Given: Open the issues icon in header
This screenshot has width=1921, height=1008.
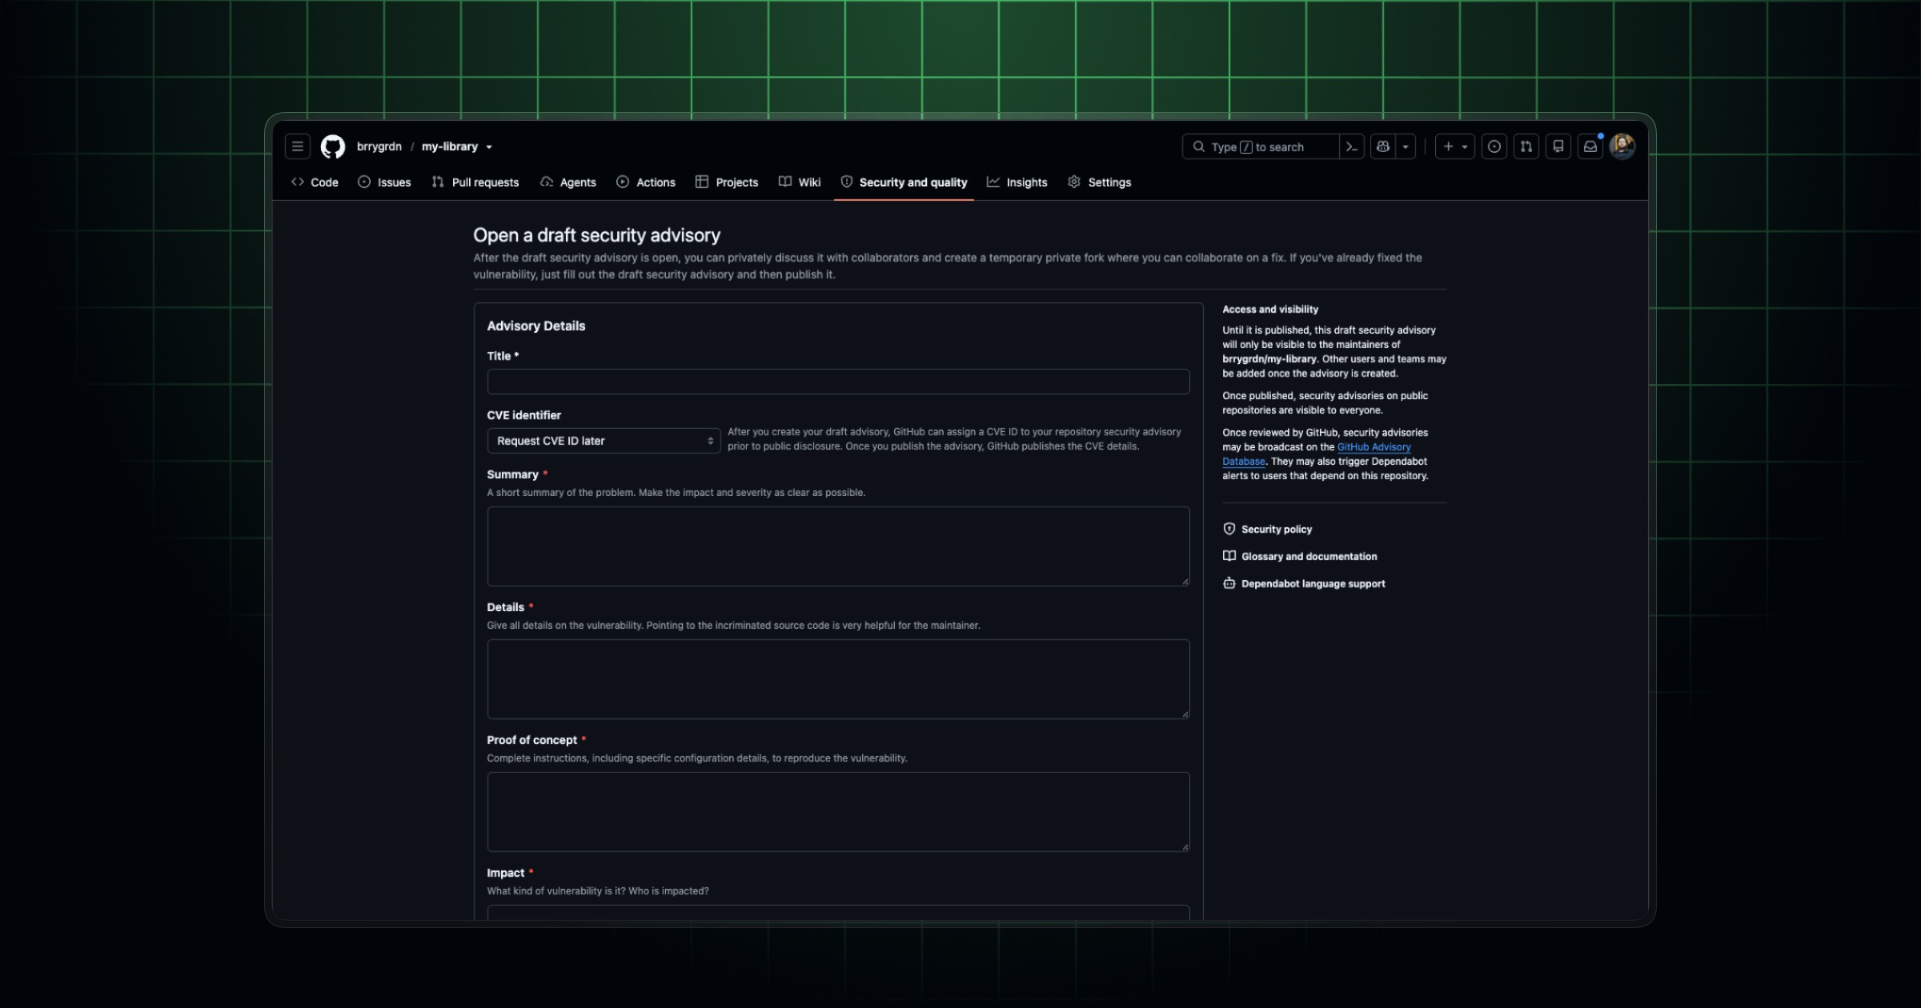Looking at the screenshot, I should pos(1494,146).
